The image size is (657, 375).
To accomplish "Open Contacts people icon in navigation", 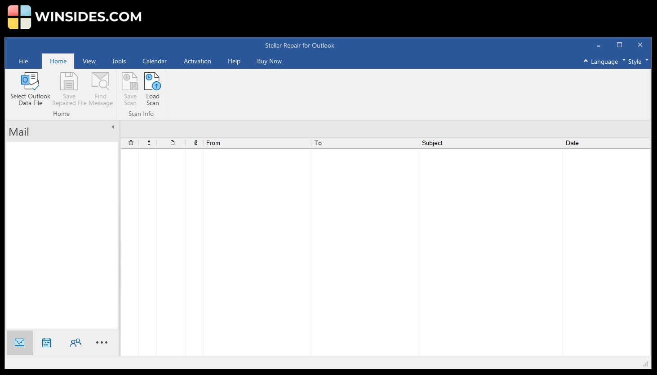I will click(x=75, y=343).
